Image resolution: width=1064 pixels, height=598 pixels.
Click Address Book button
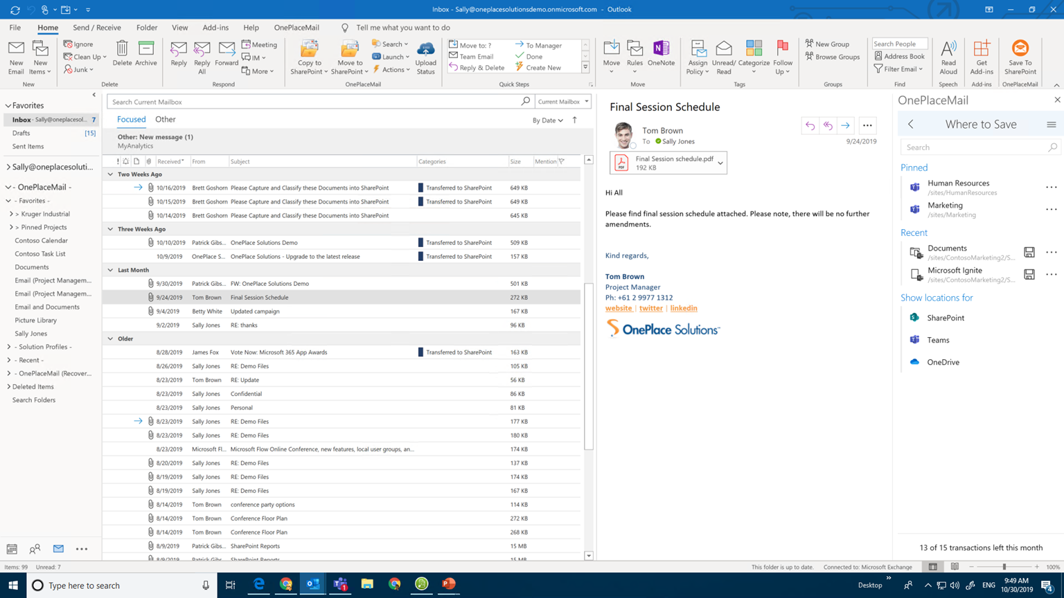click(x=899, y=56)
